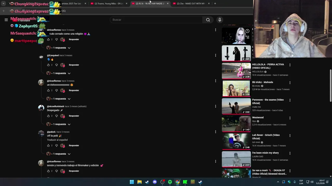Open File Explorer from the taskbar
332x186 pixels.
(140, 182)
